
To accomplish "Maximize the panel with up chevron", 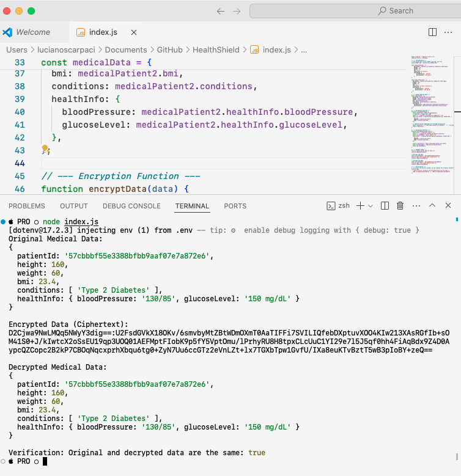I will 432,205.
